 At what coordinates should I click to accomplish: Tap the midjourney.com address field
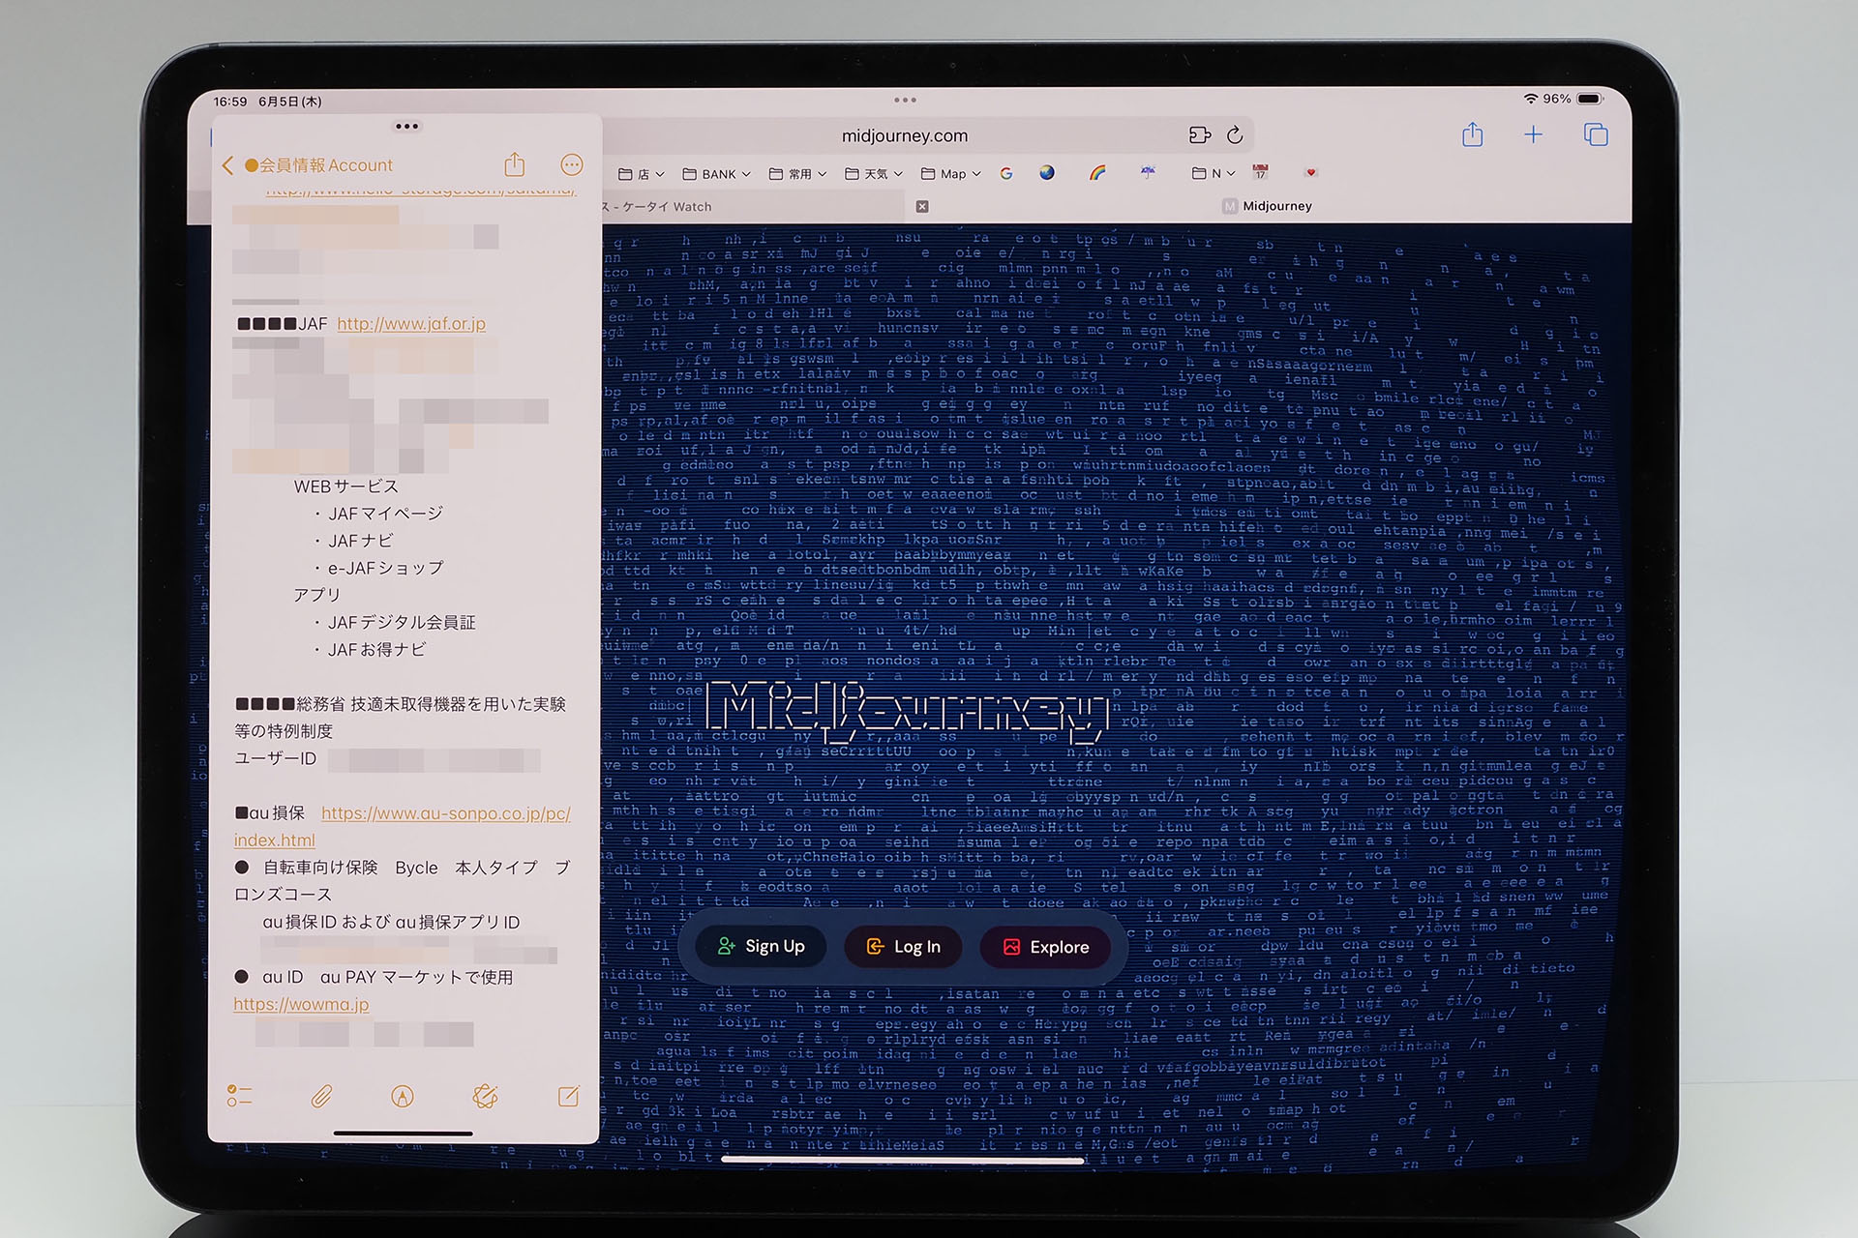(905, 135)
